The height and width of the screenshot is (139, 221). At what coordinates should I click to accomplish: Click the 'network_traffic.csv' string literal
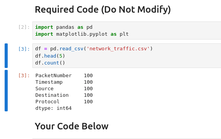pyautogui.click(x=118, y=49)
